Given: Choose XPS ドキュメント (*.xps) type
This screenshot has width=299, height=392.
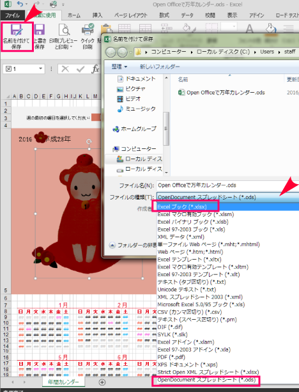Looking at the screenshot, I should pos(187,365).
